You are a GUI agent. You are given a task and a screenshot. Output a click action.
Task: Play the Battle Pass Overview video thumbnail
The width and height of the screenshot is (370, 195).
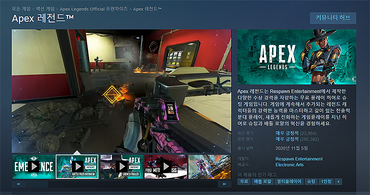pos(77,166)
